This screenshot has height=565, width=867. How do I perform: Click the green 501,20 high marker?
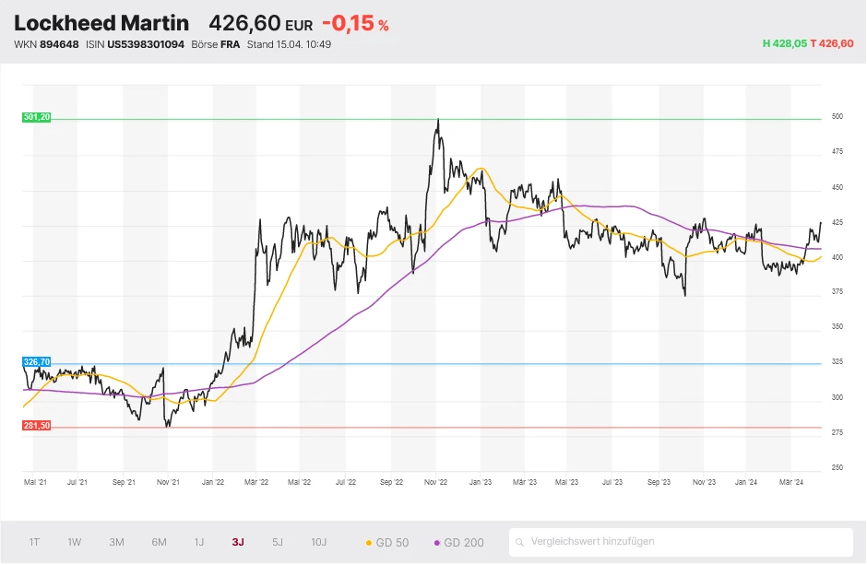pos(36,117)
